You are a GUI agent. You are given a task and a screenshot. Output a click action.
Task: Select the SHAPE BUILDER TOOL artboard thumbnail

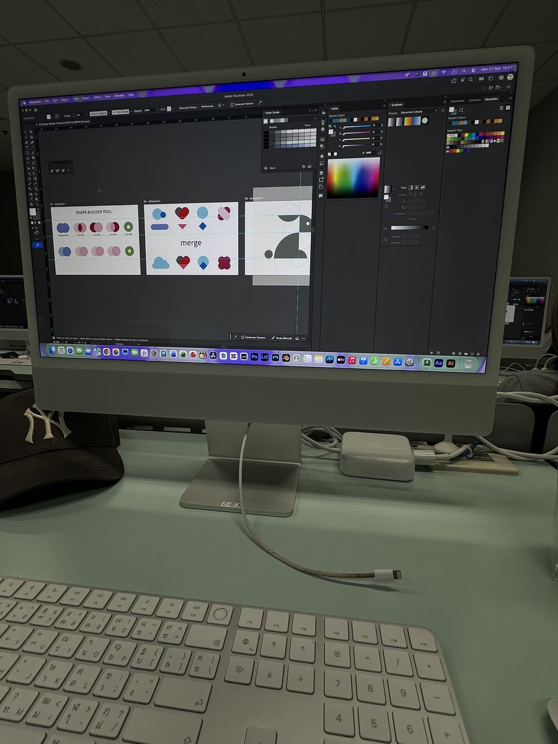[x=95, y=239]
